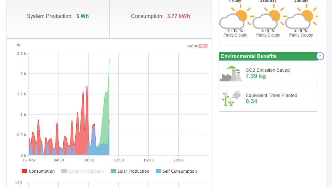Click the 2.5 k power axis label
Image resolution: width=332 pixels, height=187 pixels.
(21, 54)
